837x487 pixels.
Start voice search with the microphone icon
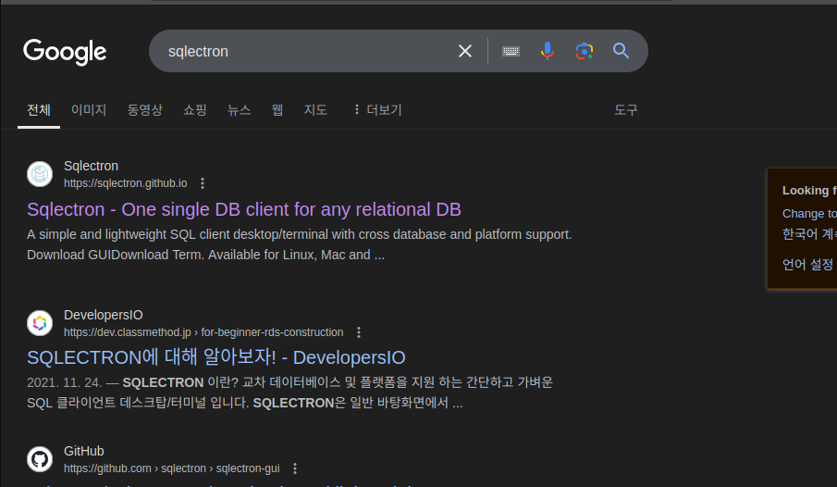click(x=548, y=51)
